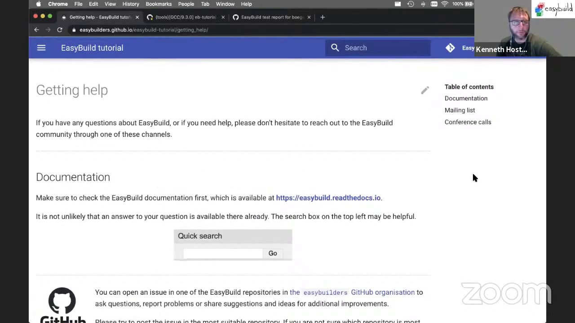The height and width of the screenshot is (323, 575).
Task: Open a new browser tab
Action: (323, 17)
